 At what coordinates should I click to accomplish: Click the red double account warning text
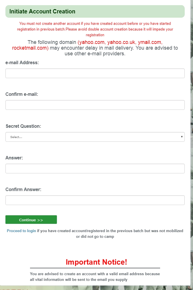[95, 29]
